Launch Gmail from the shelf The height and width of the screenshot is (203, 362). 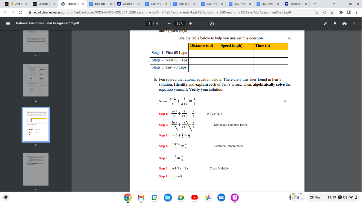point(141,197)
